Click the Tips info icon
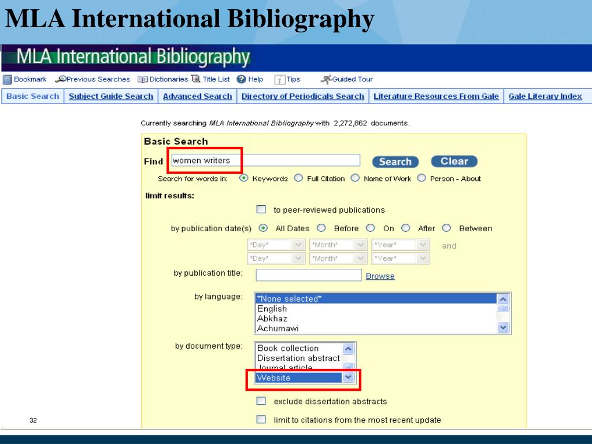The image size is (592, 444). tap(279, 80)
